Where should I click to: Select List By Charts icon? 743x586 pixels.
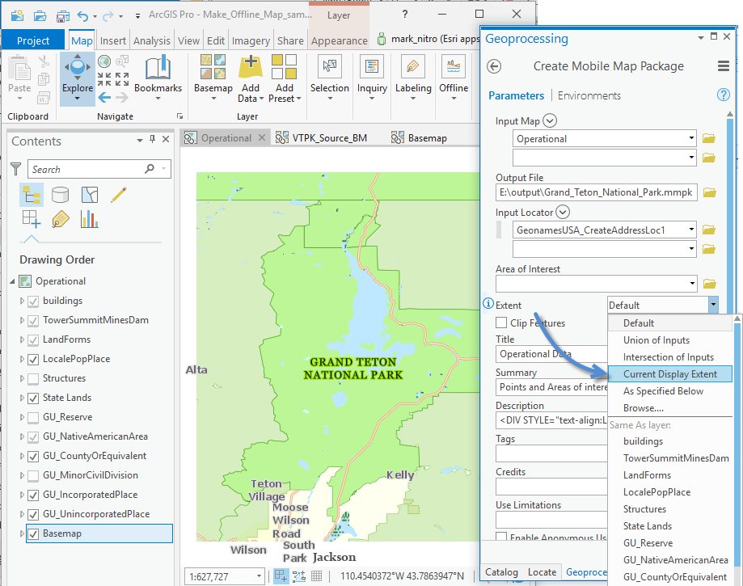click(89, 219)
